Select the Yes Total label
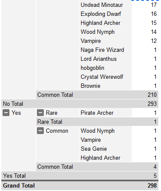 14,176
